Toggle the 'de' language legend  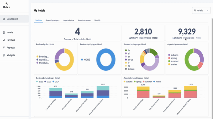127,50
